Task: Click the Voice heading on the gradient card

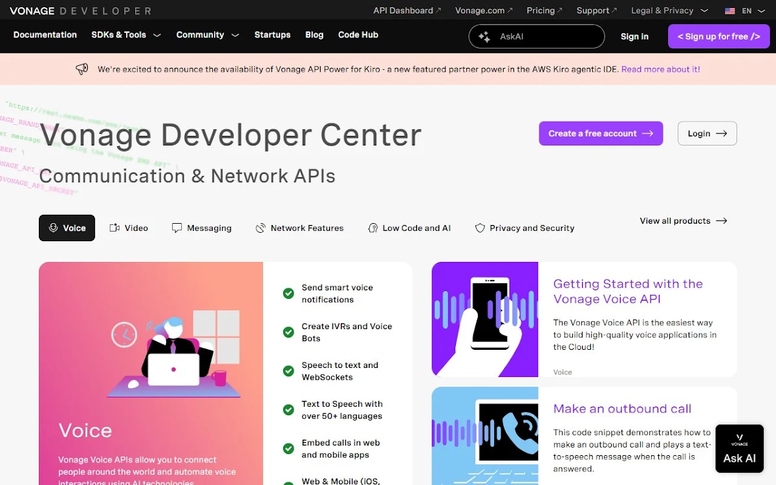Action: (85, 430)
